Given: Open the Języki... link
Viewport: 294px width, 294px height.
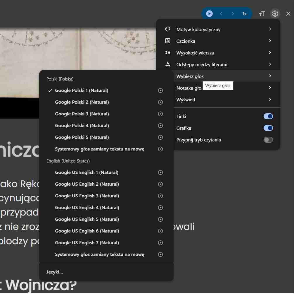Looking at the screenshot, I should (55, 272).
